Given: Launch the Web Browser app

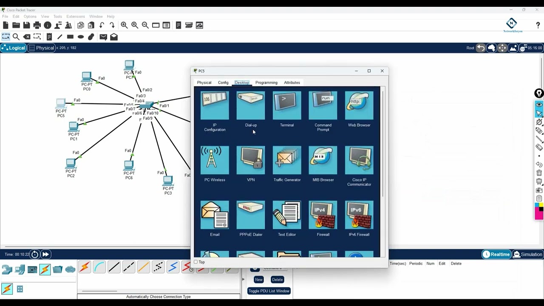Looking at the screenshot, I should (x=359, y=110).
